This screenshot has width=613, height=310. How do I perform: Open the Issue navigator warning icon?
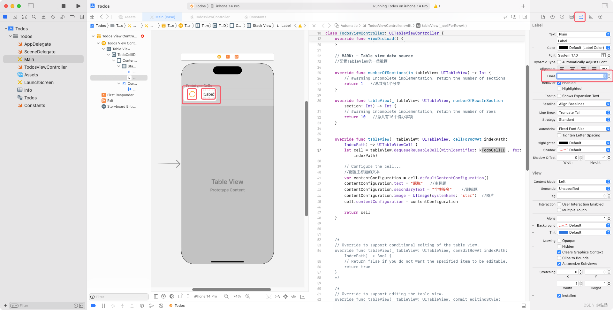[x=44, y=17]
